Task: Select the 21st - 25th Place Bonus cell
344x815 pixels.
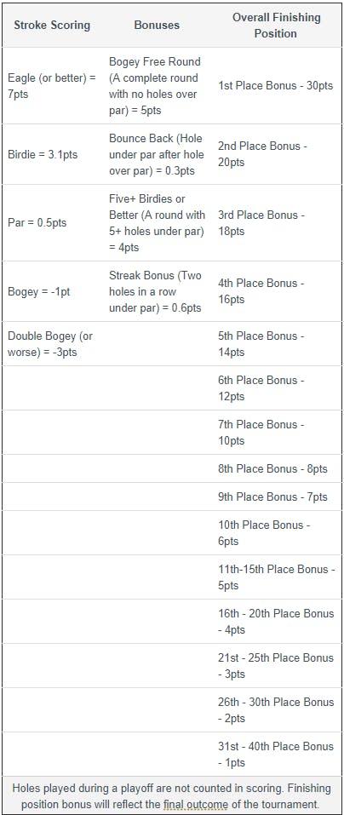Action: coord(276,666)
